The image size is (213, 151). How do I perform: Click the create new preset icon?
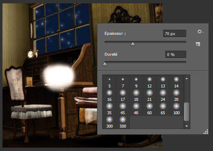198,44
